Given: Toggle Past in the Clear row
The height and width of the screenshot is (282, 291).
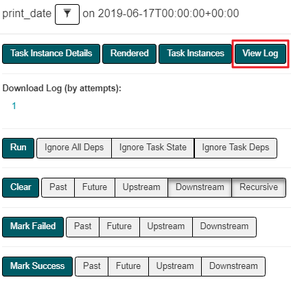Looking at the screenshot, I should [x=58, y=187].
